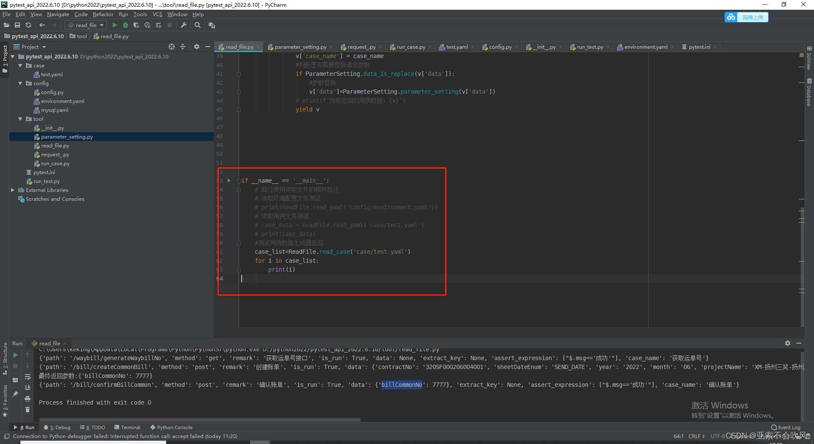
Task: Print the Run console output
Action: click(28, 399)
